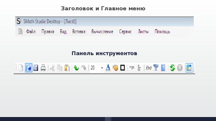
Task: Open the Вычисление menu
Action: 102,32
